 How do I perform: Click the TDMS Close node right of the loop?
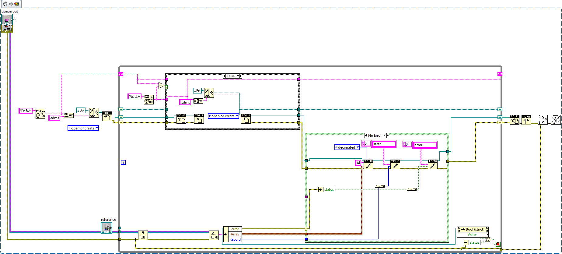tap(526, 120)
